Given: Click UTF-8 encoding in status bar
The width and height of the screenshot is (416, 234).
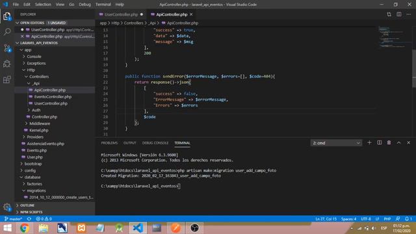Looking at the screenshot, I should pyautogui.click(x=366, y=219).
